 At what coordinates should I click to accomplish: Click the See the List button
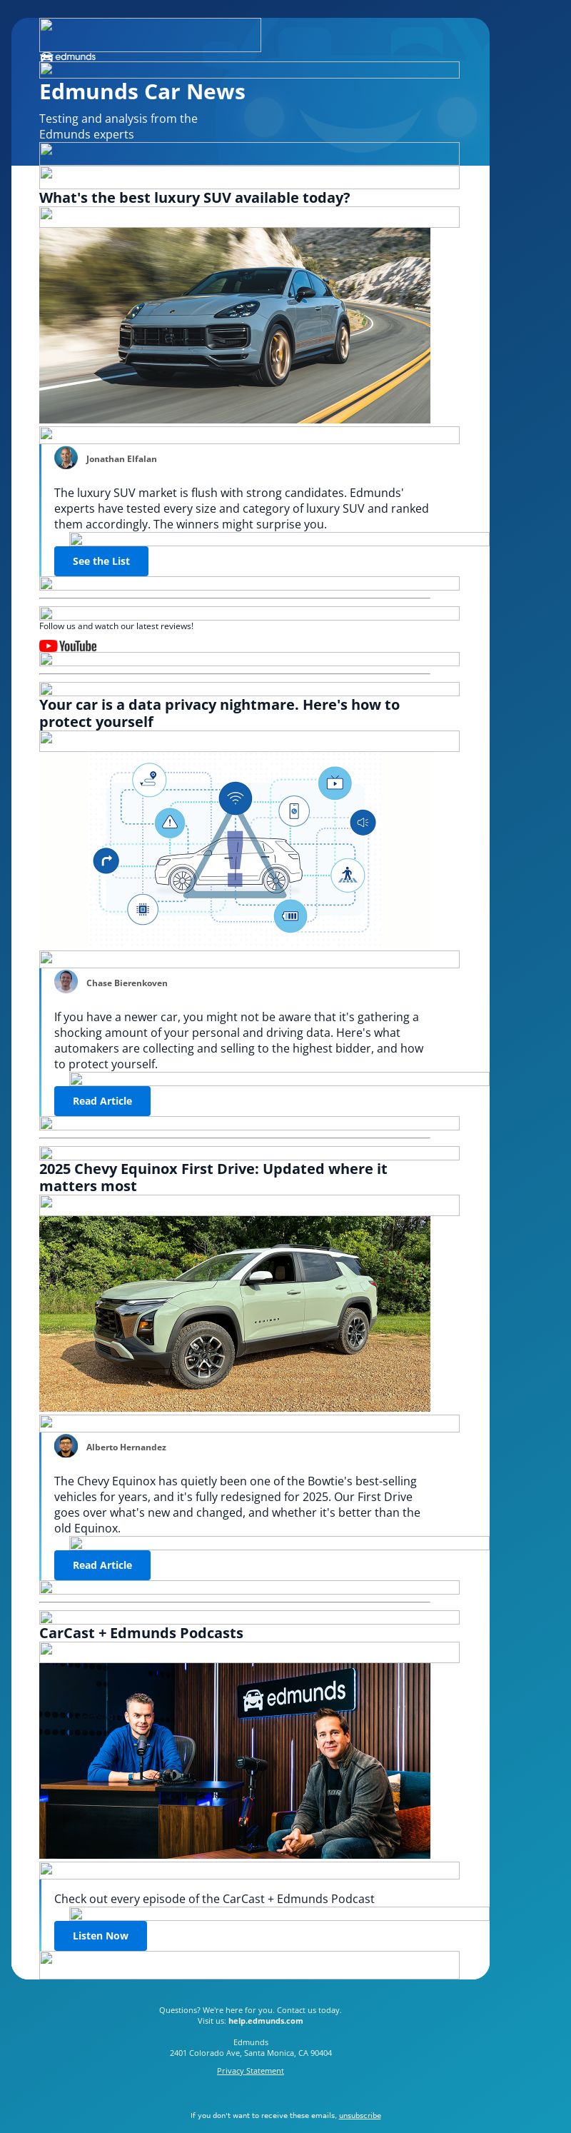tap(101, 561)
